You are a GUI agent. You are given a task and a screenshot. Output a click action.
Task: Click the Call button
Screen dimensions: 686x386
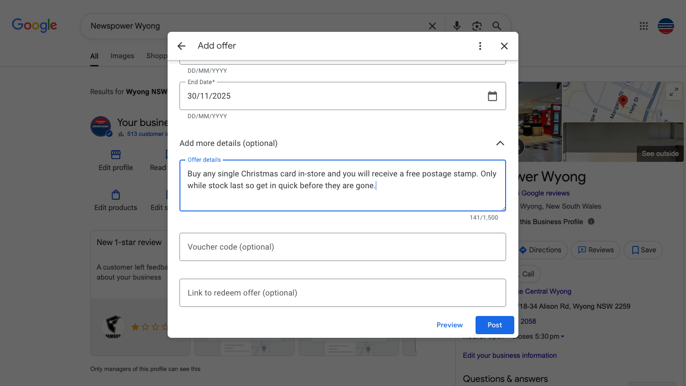[x=528, y=274]
